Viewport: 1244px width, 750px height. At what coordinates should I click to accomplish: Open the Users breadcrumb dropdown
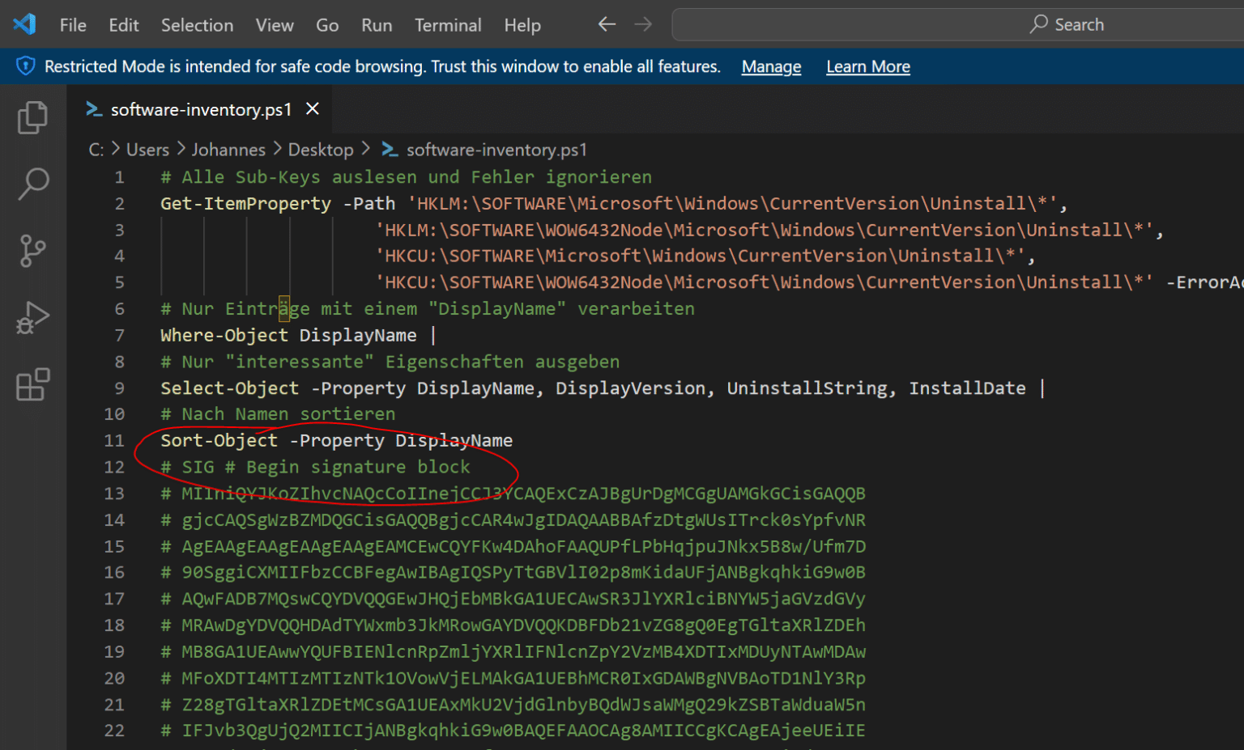[147, 150]
